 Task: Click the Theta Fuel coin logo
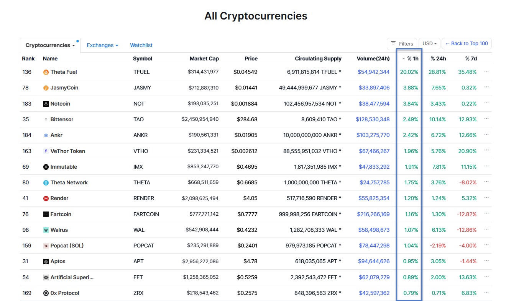pyautogui.click(x=46, y=72)
